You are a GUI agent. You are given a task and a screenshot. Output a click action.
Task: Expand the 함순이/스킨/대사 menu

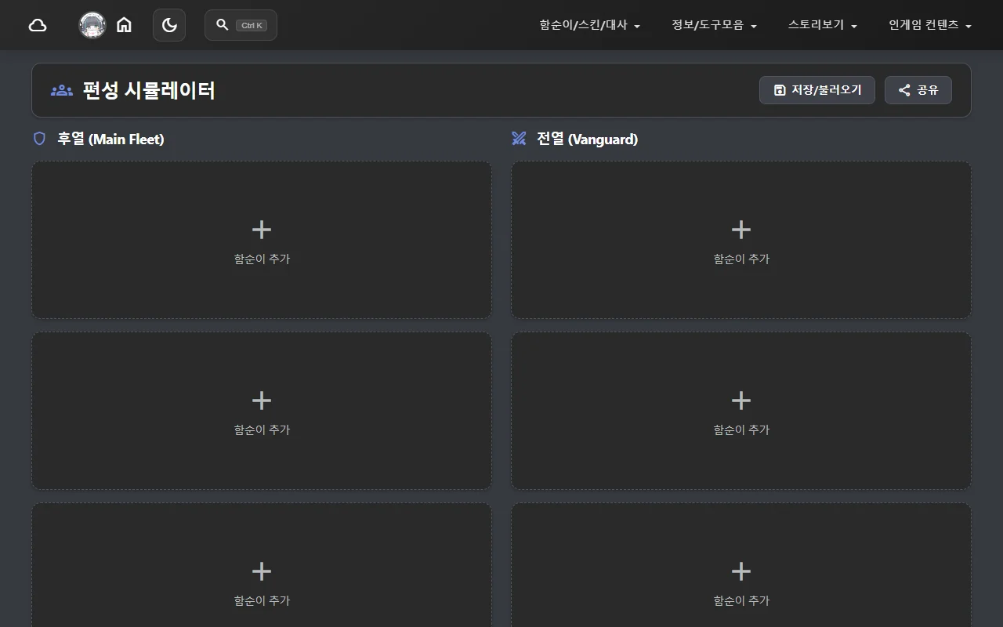click(590, 25)
